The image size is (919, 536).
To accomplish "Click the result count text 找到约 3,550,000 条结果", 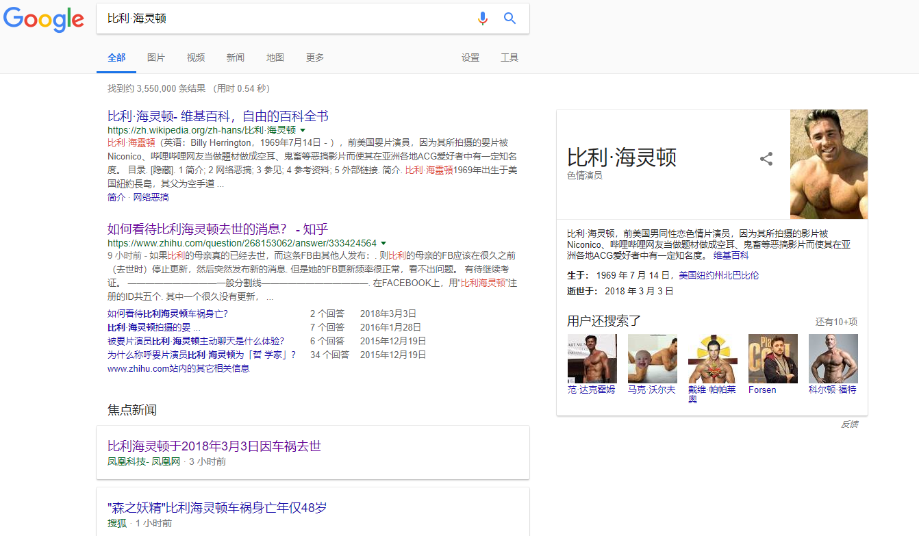I will [157, 88].
